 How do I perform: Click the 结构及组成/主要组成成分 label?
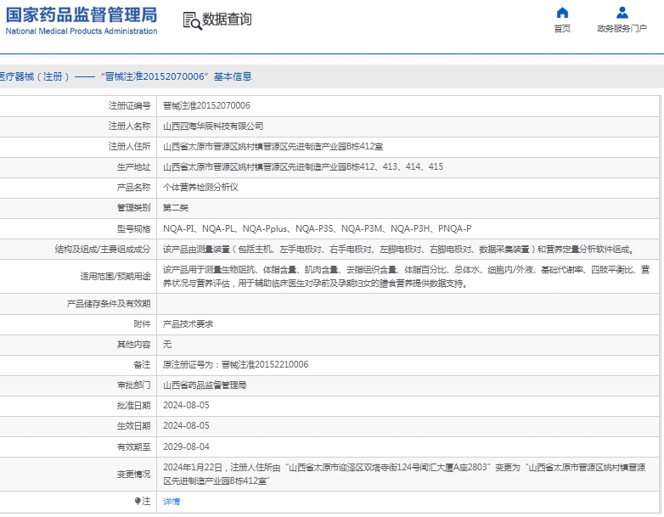[x=103, y=250]
